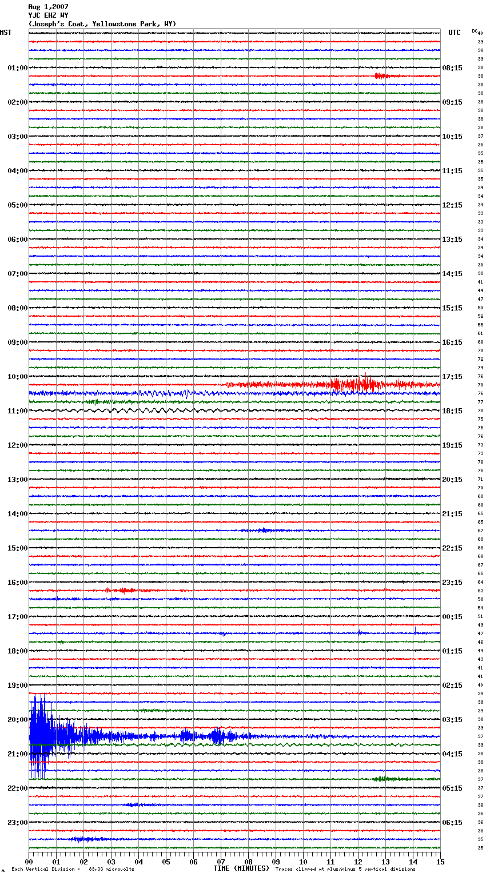Screen dimensions: 486x877
Task: Click the 10:15 UTC time label
Action: [x=452, y=137]
